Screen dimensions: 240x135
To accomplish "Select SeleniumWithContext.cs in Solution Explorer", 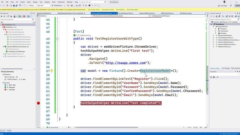I will (226, 42).
